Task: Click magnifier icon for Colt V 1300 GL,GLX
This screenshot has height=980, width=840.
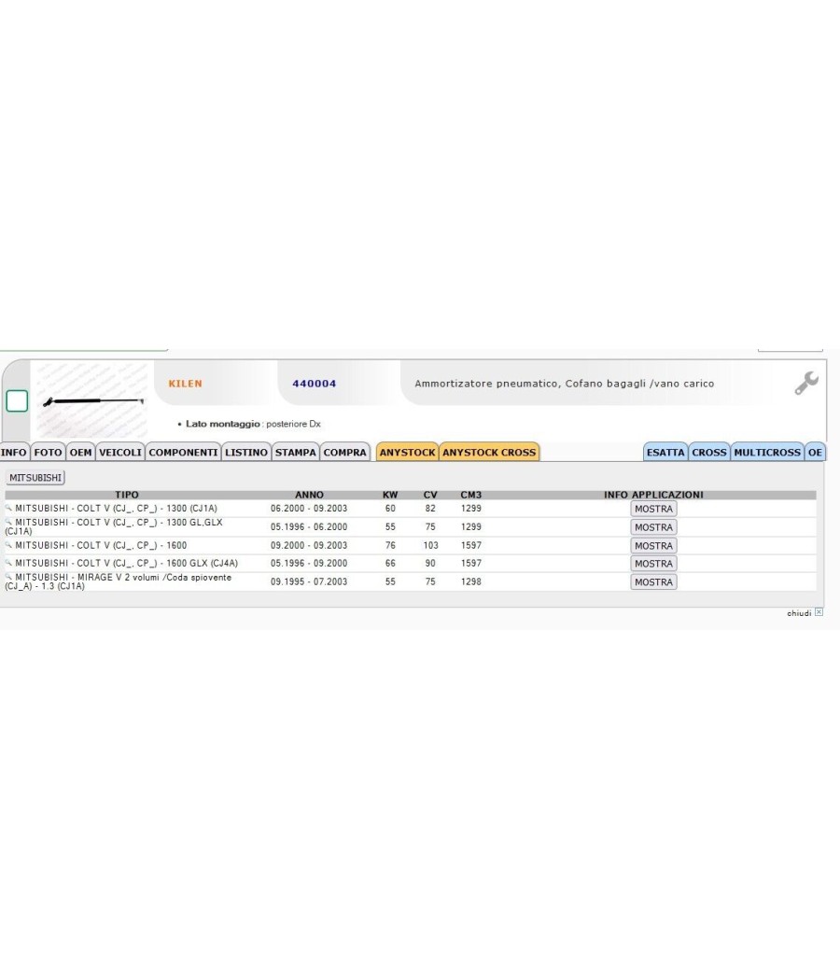Action: tap(8, 522)
